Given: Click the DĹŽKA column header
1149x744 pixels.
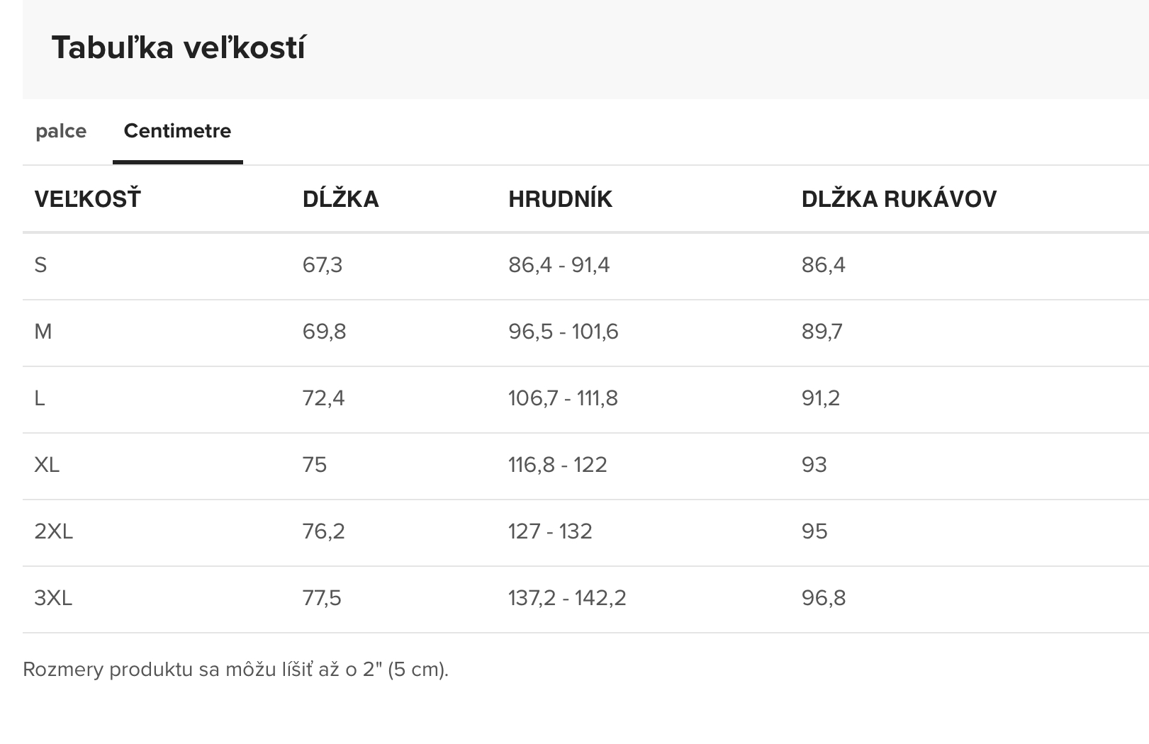Looking at the screenshot, I should click(341, 199).
